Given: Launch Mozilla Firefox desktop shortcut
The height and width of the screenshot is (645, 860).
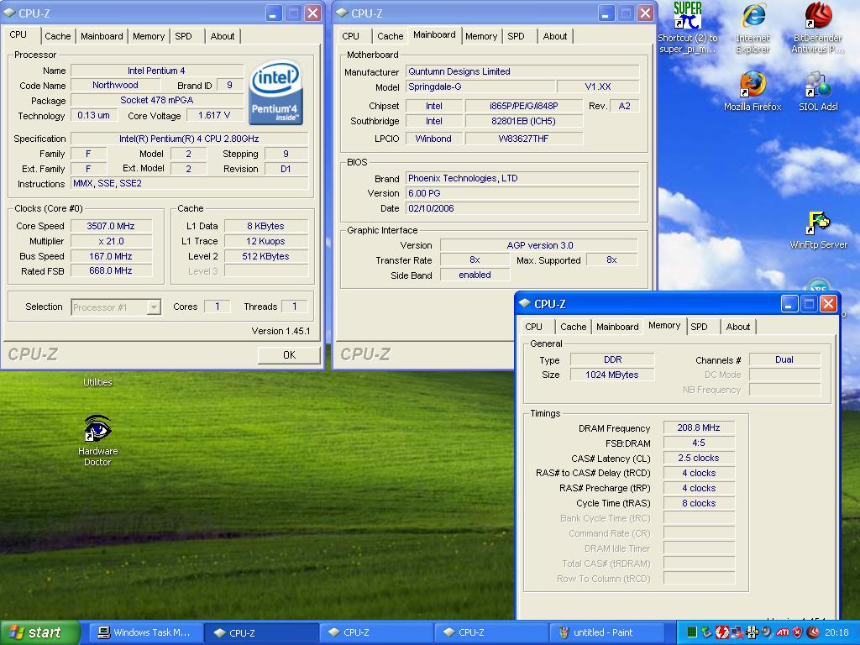Looking at the screenshot, I should 752,92.
